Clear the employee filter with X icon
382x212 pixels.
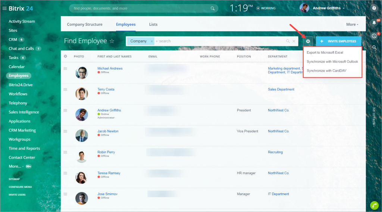[x=294, y=41]
